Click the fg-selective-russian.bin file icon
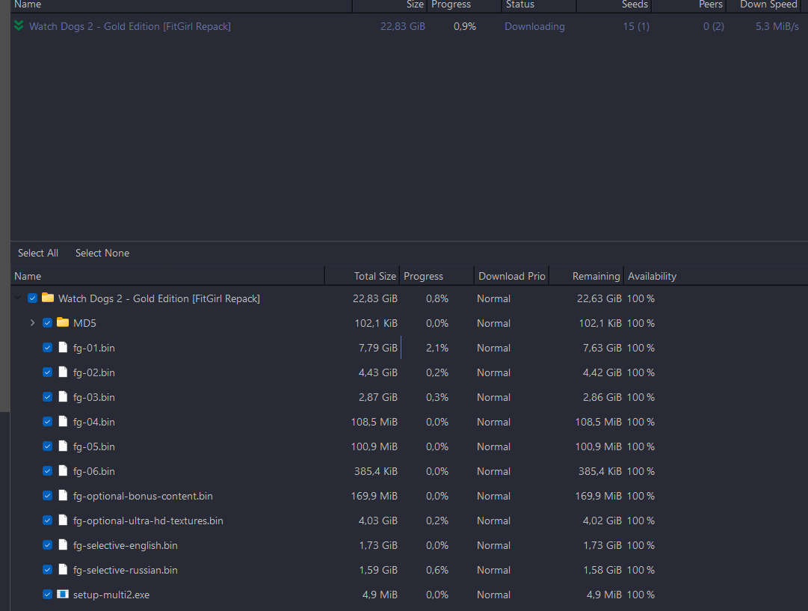Screen dimensions: 808x611 [x=63, y=569]
